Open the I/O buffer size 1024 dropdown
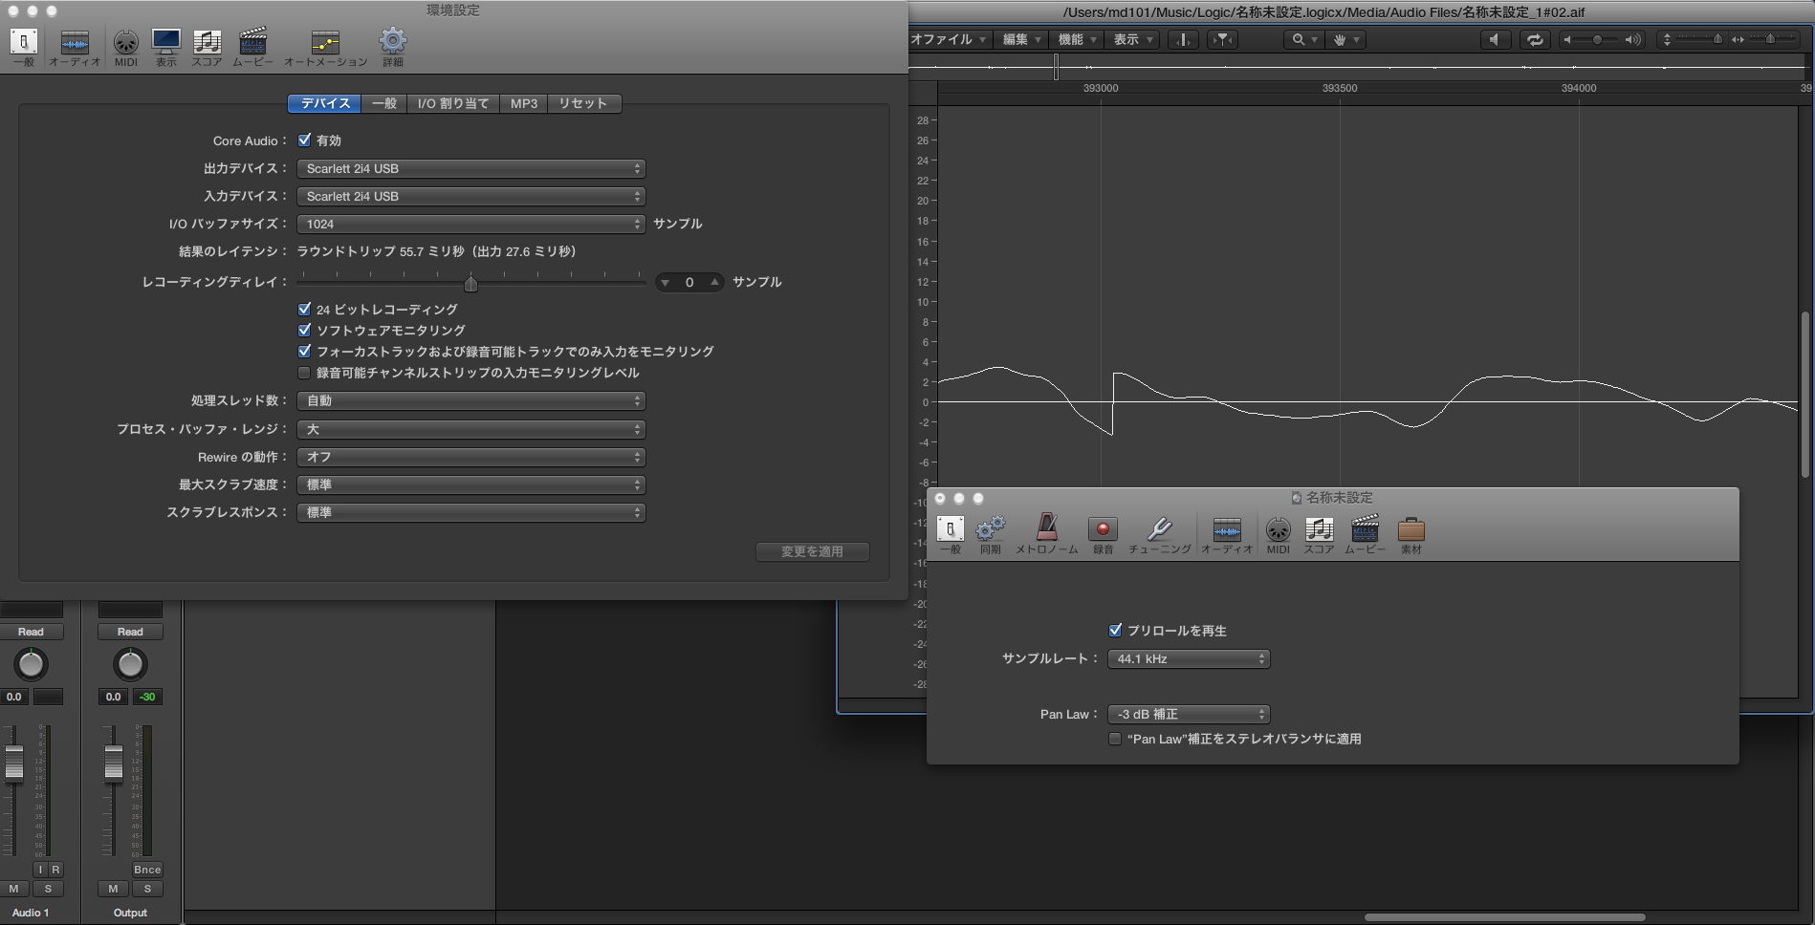The image size is (1815, 925). (470, 224)
